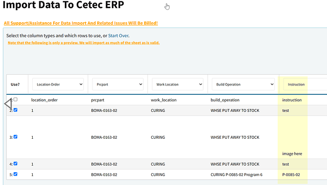Expand the Build Operation column dropdown

coord(243,84)
